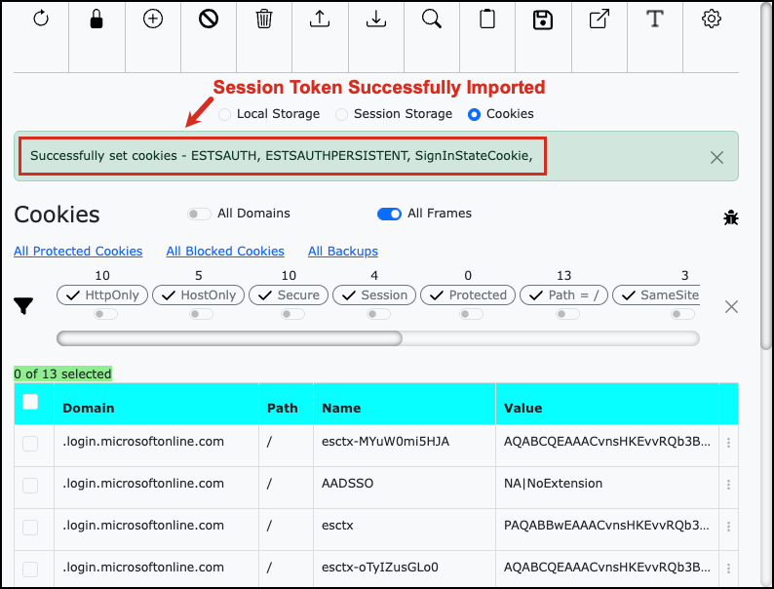This screenshot has width=774, height=589.
Task: Open the settings gear icon
Action: pyautogui.click(x=712, y=20)
